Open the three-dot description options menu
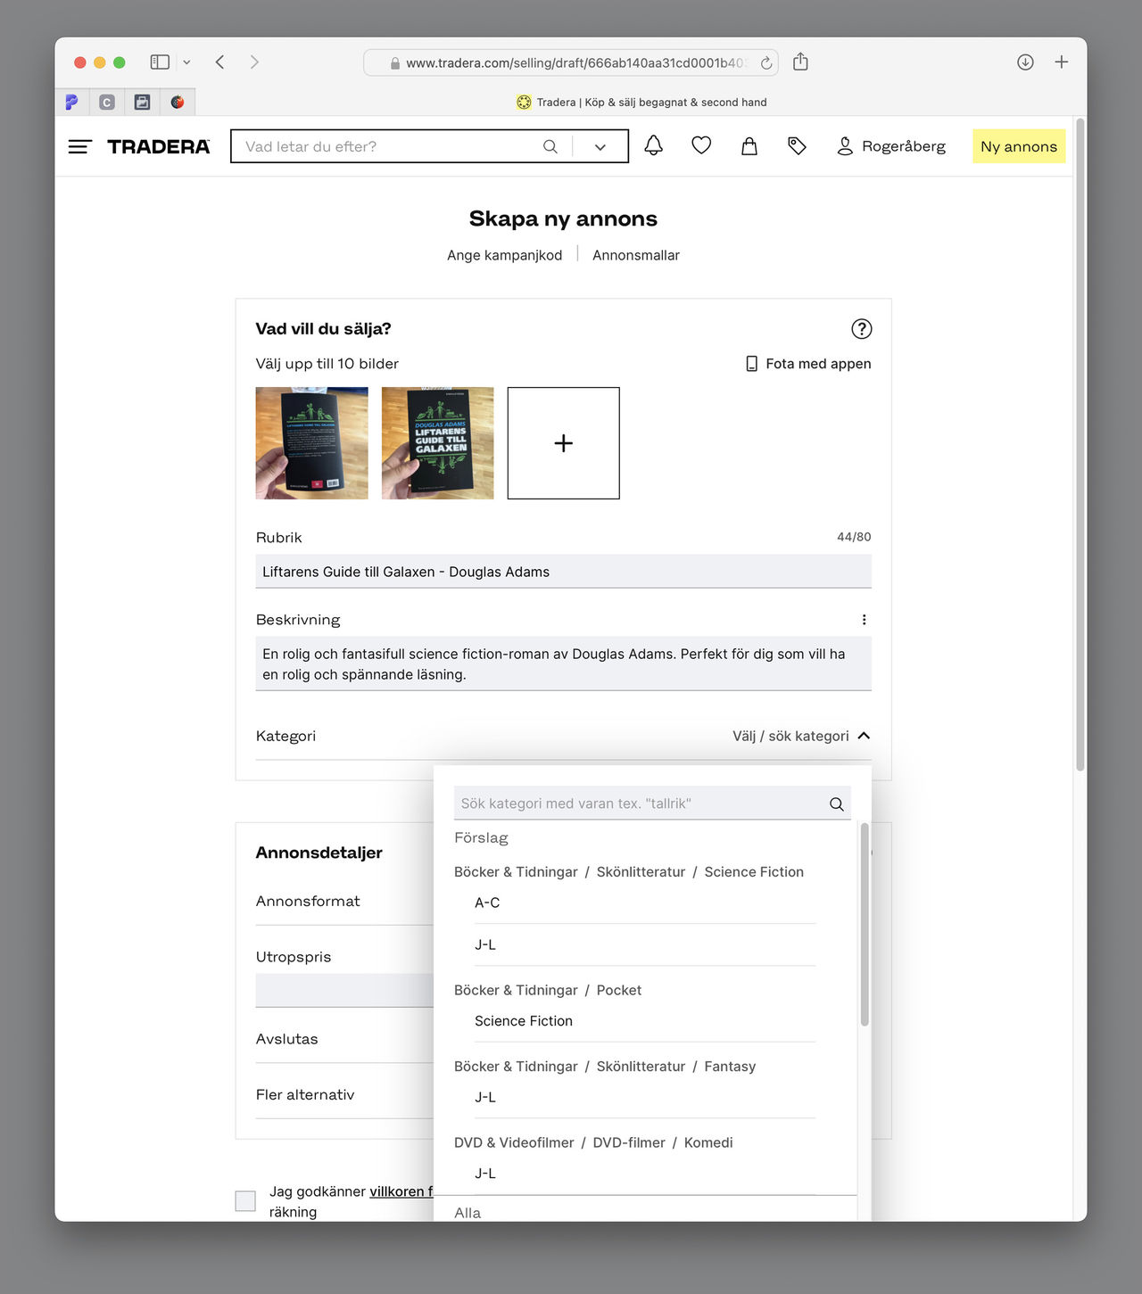 coord(864,620)
